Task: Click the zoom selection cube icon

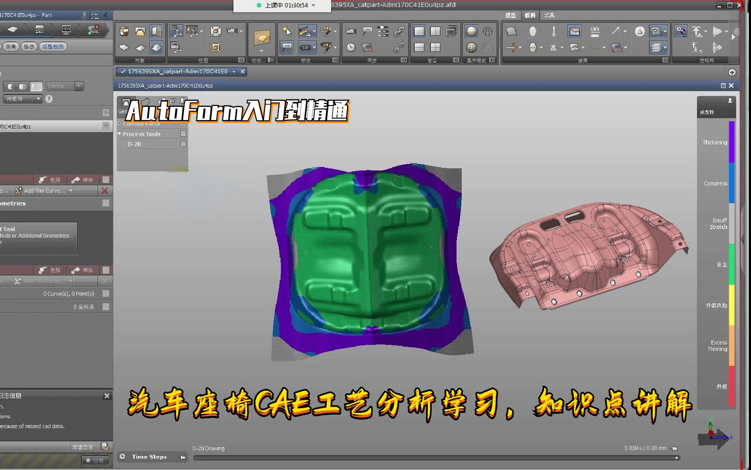Action: click(x=216, y=47)
